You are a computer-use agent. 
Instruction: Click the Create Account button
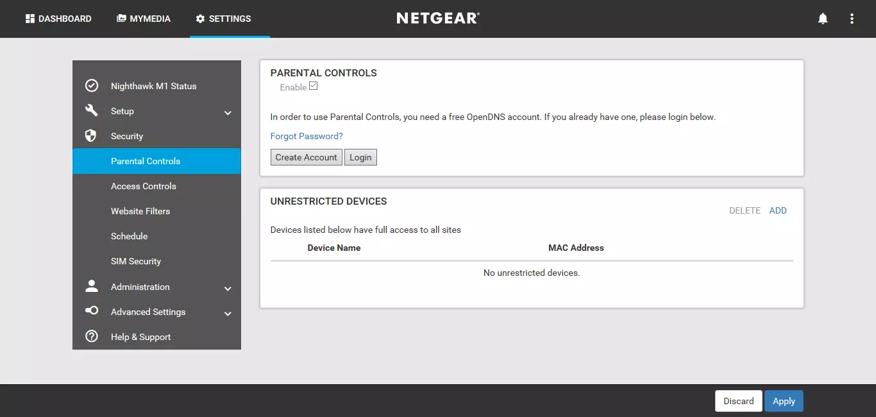(x=307, y=157)
